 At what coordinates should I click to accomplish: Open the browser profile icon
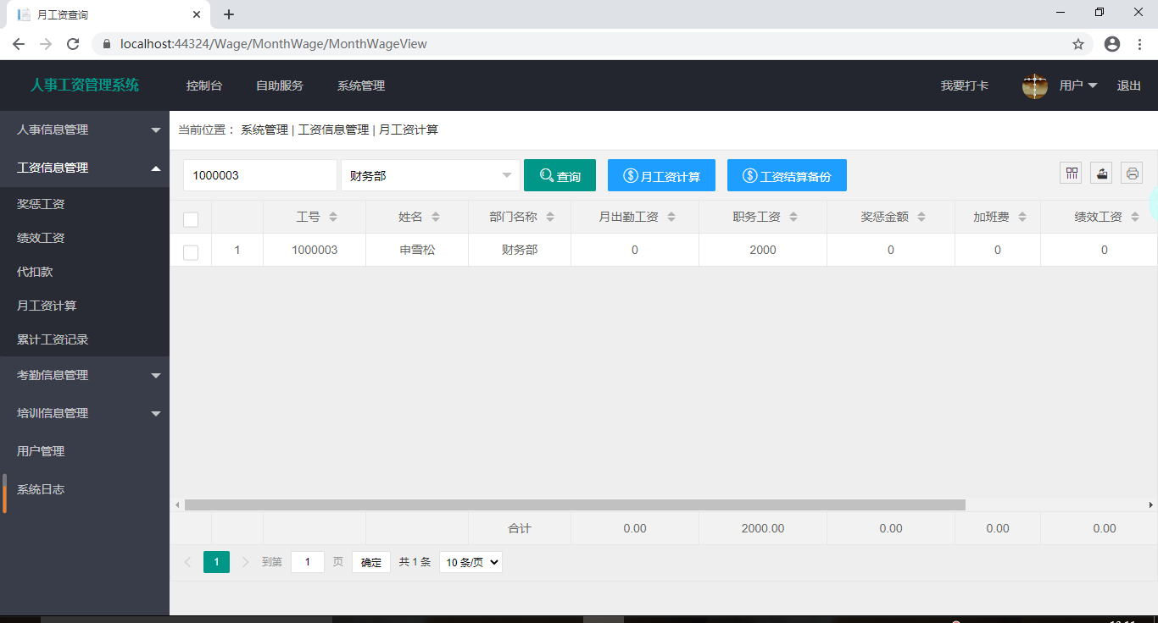coord(1112,44)
